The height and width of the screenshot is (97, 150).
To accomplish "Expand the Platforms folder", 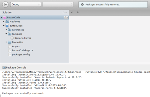I will tap(4, 21).
